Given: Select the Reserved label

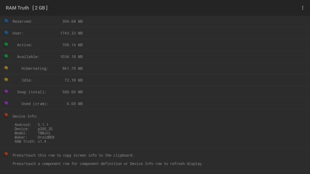Looking at the screenshot, I should pos(22,21).
